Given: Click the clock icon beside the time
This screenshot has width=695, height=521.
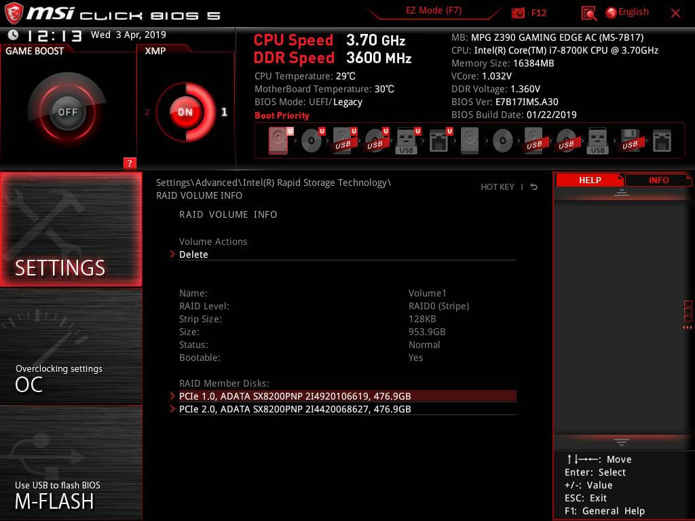Looking at the screenshot, I should (x=14, y=35).
